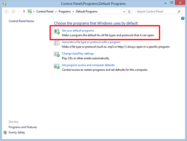Select Programs in the breadcrumb path
The image size is (187, 141).
(65, 12)
